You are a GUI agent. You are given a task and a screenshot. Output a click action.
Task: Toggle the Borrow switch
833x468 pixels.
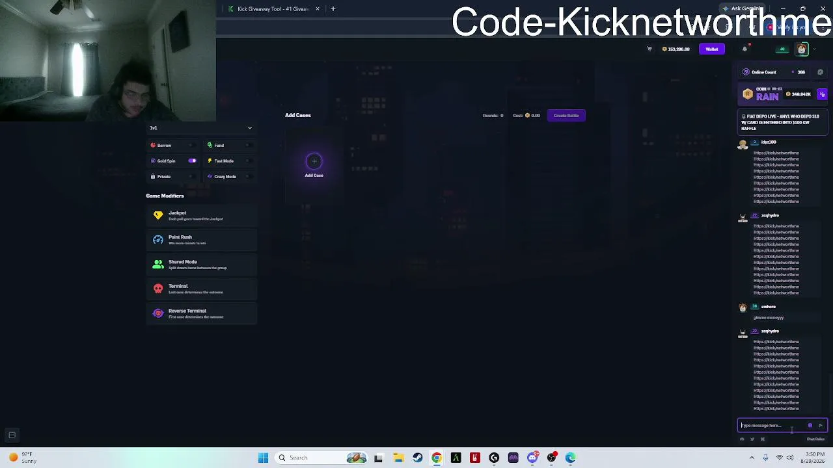(193, 146)
